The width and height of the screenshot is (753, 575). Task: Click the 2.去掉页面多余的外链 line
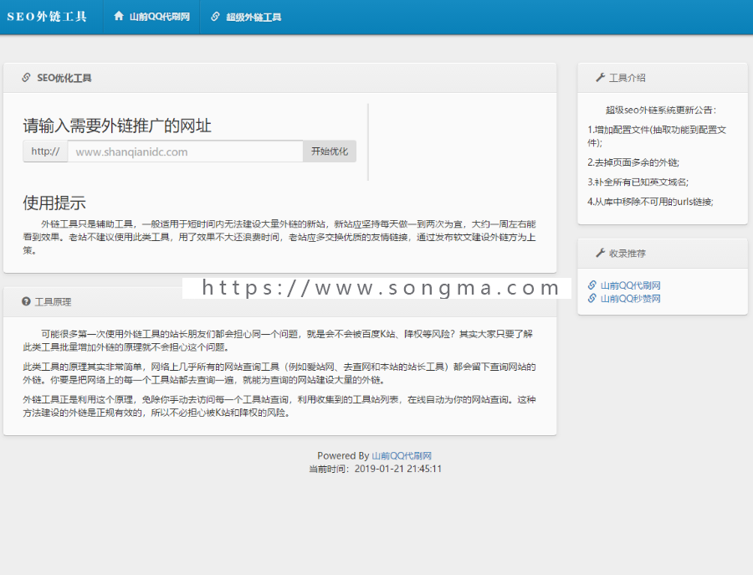(633, 162)
